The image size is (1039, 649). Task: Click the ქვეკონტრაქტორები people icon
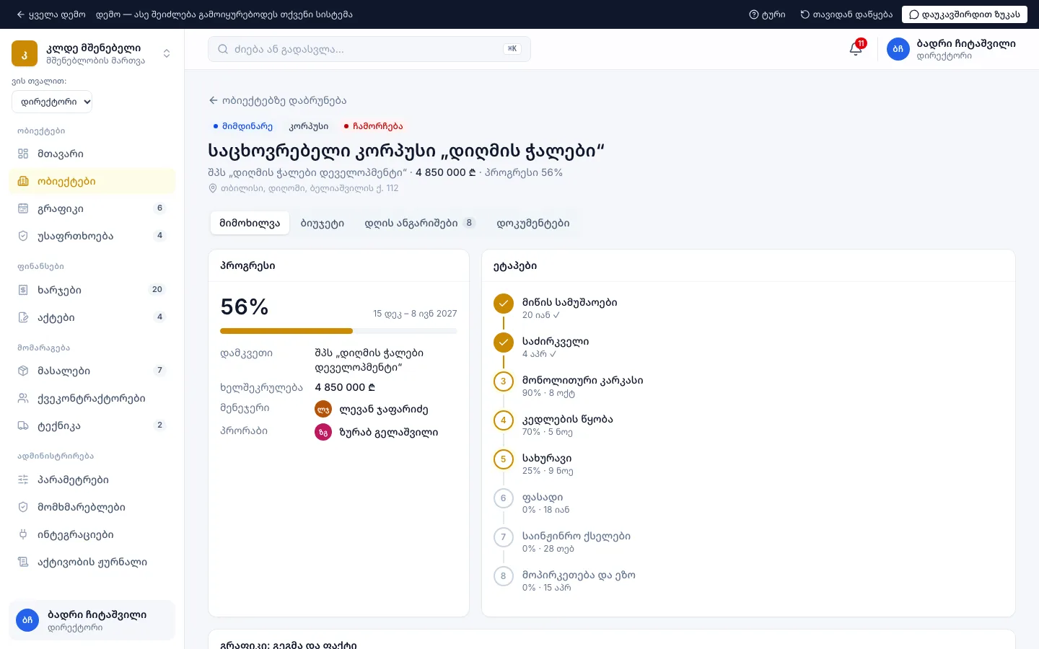[23, 398]
